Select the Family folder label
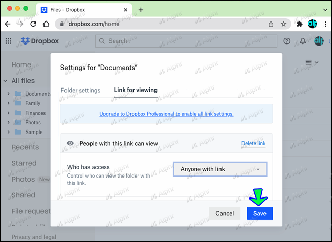Screen dimensions: 332x242 33,103
